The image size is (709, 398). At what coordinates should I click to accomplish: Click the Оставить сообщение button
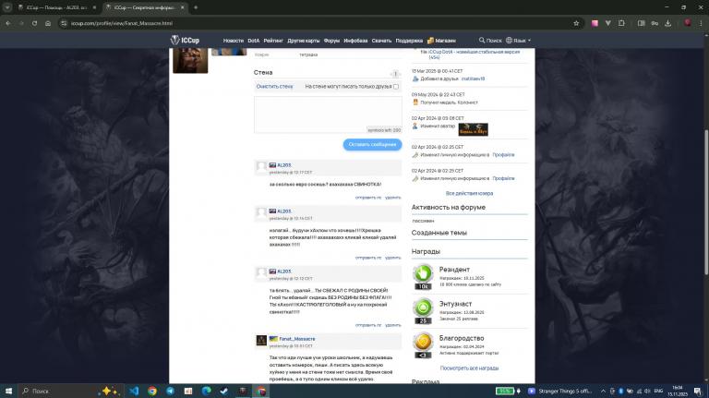click(x=372, y=144)
